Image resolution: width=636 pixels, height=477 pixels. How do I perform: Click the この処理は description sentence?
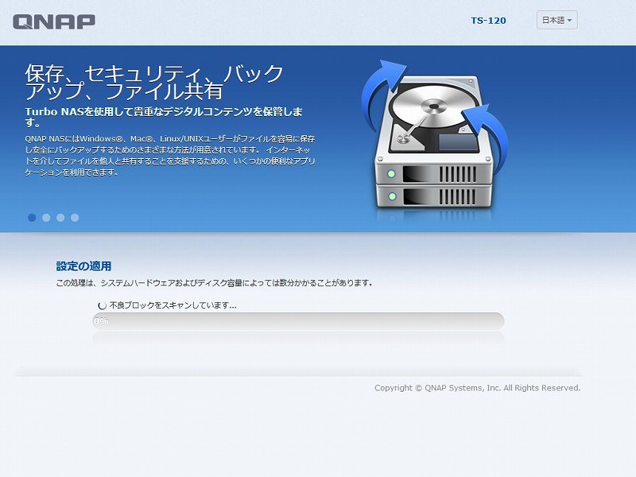[x=214, y=283]
